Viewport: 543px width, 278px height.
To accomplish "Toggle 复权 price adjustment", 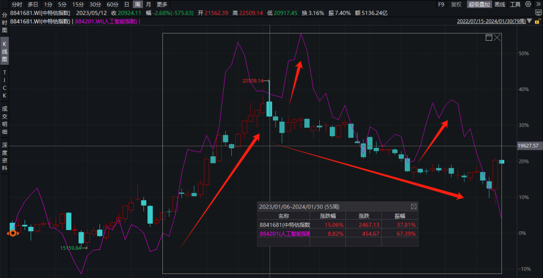I will (x=456, y=5).
